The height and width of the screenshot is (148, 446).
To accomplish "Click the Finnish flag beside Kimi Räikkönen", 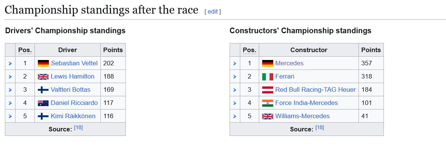I will pyautogui.click(x=43, y=116).
